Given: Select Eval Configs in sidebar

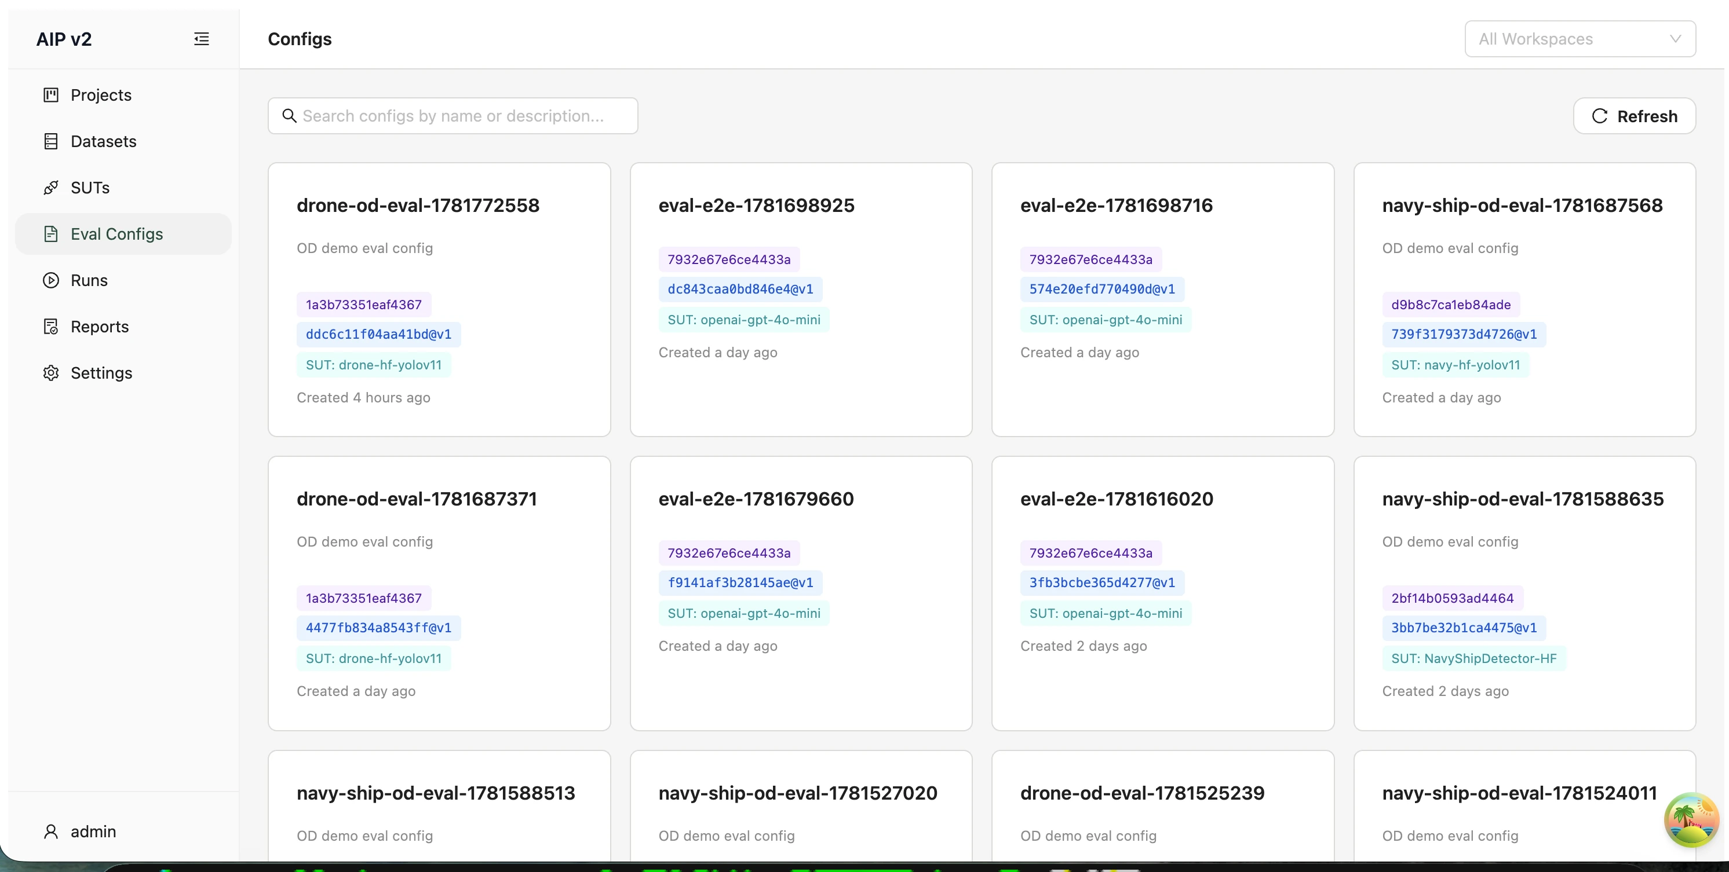Looking at the screenshot, I should pos(123,233).
